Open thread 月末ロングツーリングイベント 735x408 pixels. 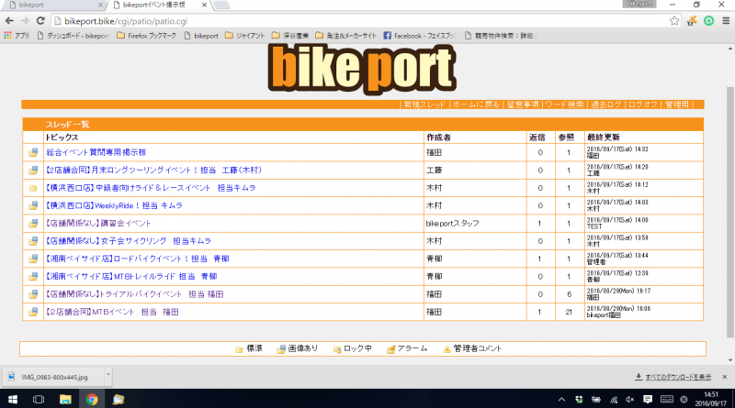153,171
